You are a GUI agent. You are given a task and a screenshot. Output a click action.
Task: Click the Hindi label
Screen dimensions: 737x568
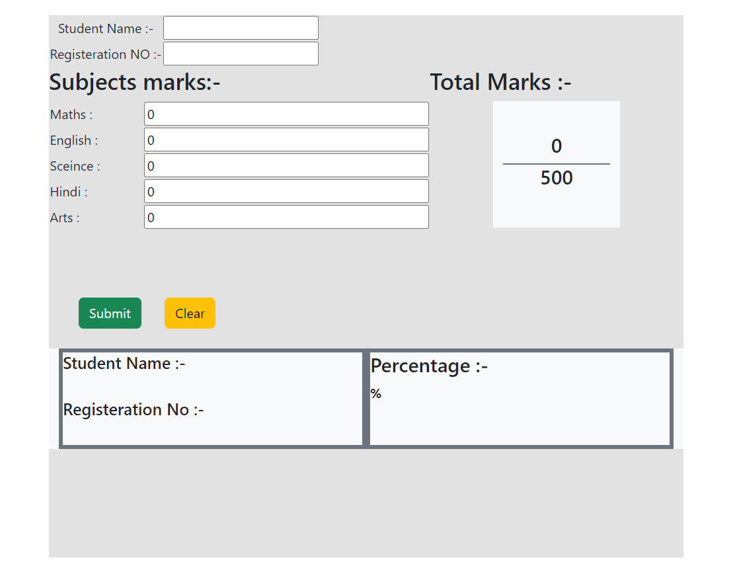[69, 192]
